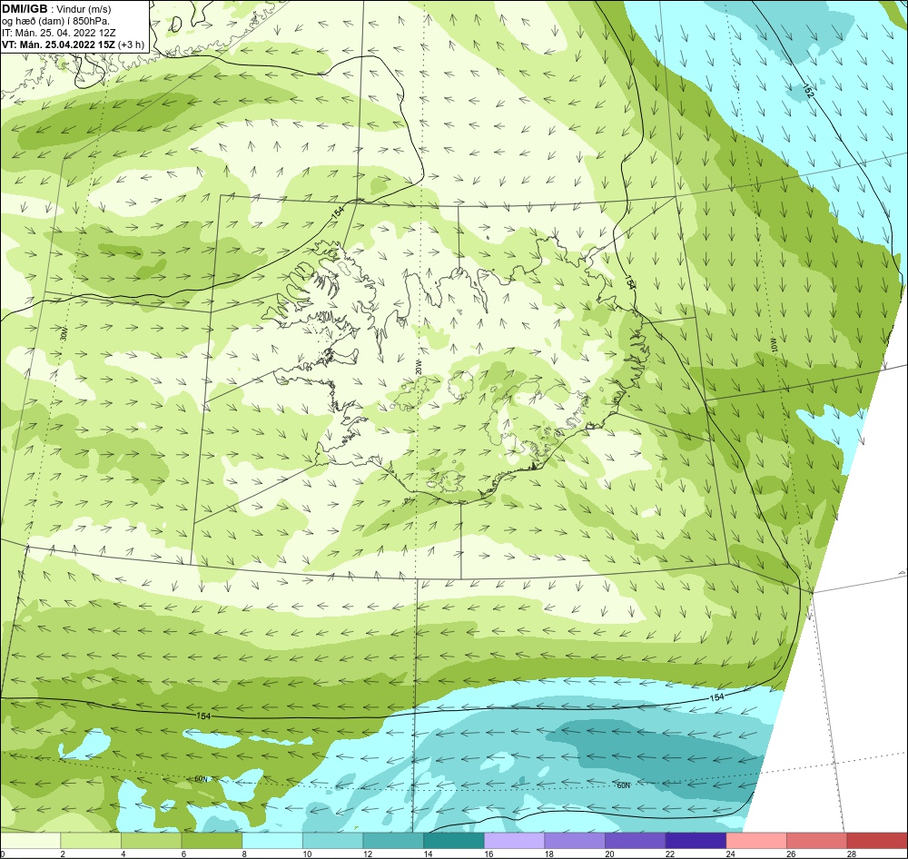The height and width of the screenshot is (859, 908).
Task: Click the "154" contour label off Iceland's east coast
Action: click(x=630, y=282)
